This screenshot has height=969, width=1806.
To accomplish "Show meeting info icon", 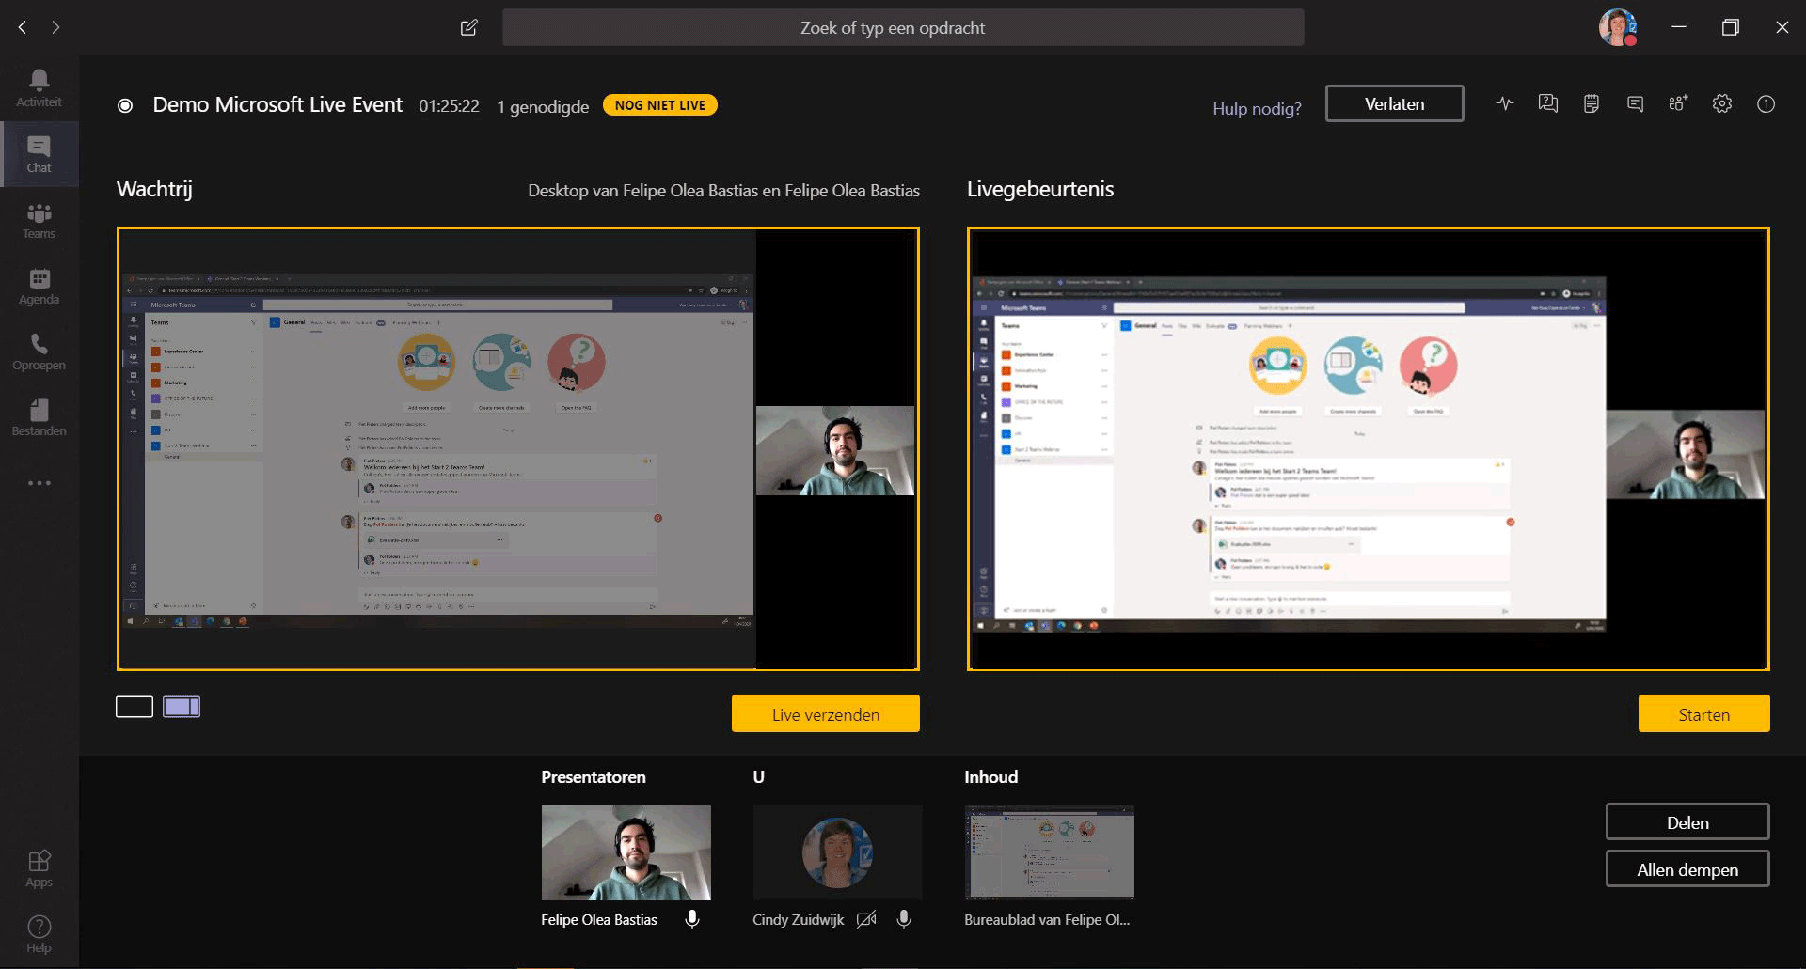I will tap(1766, 104).
